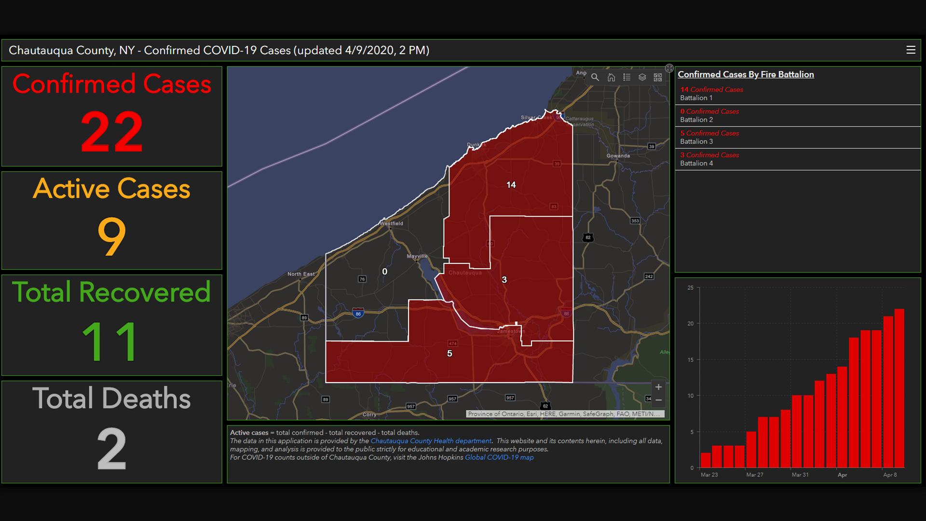Expand the map to full screen

click(x=669, y=68)
